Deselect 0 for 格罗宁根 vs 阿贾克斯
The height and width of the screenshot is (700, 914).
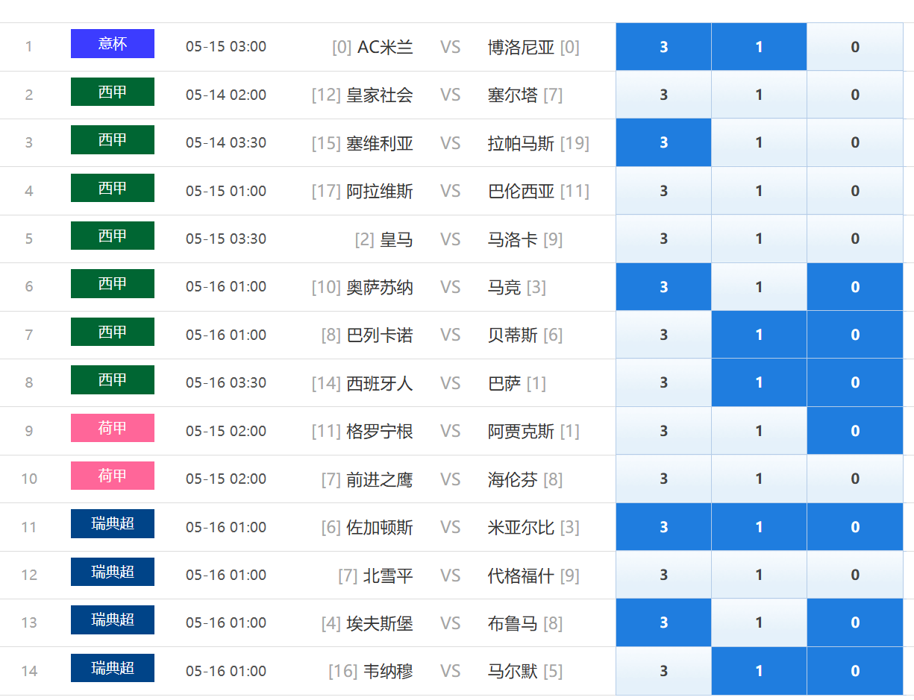(855, 431)
